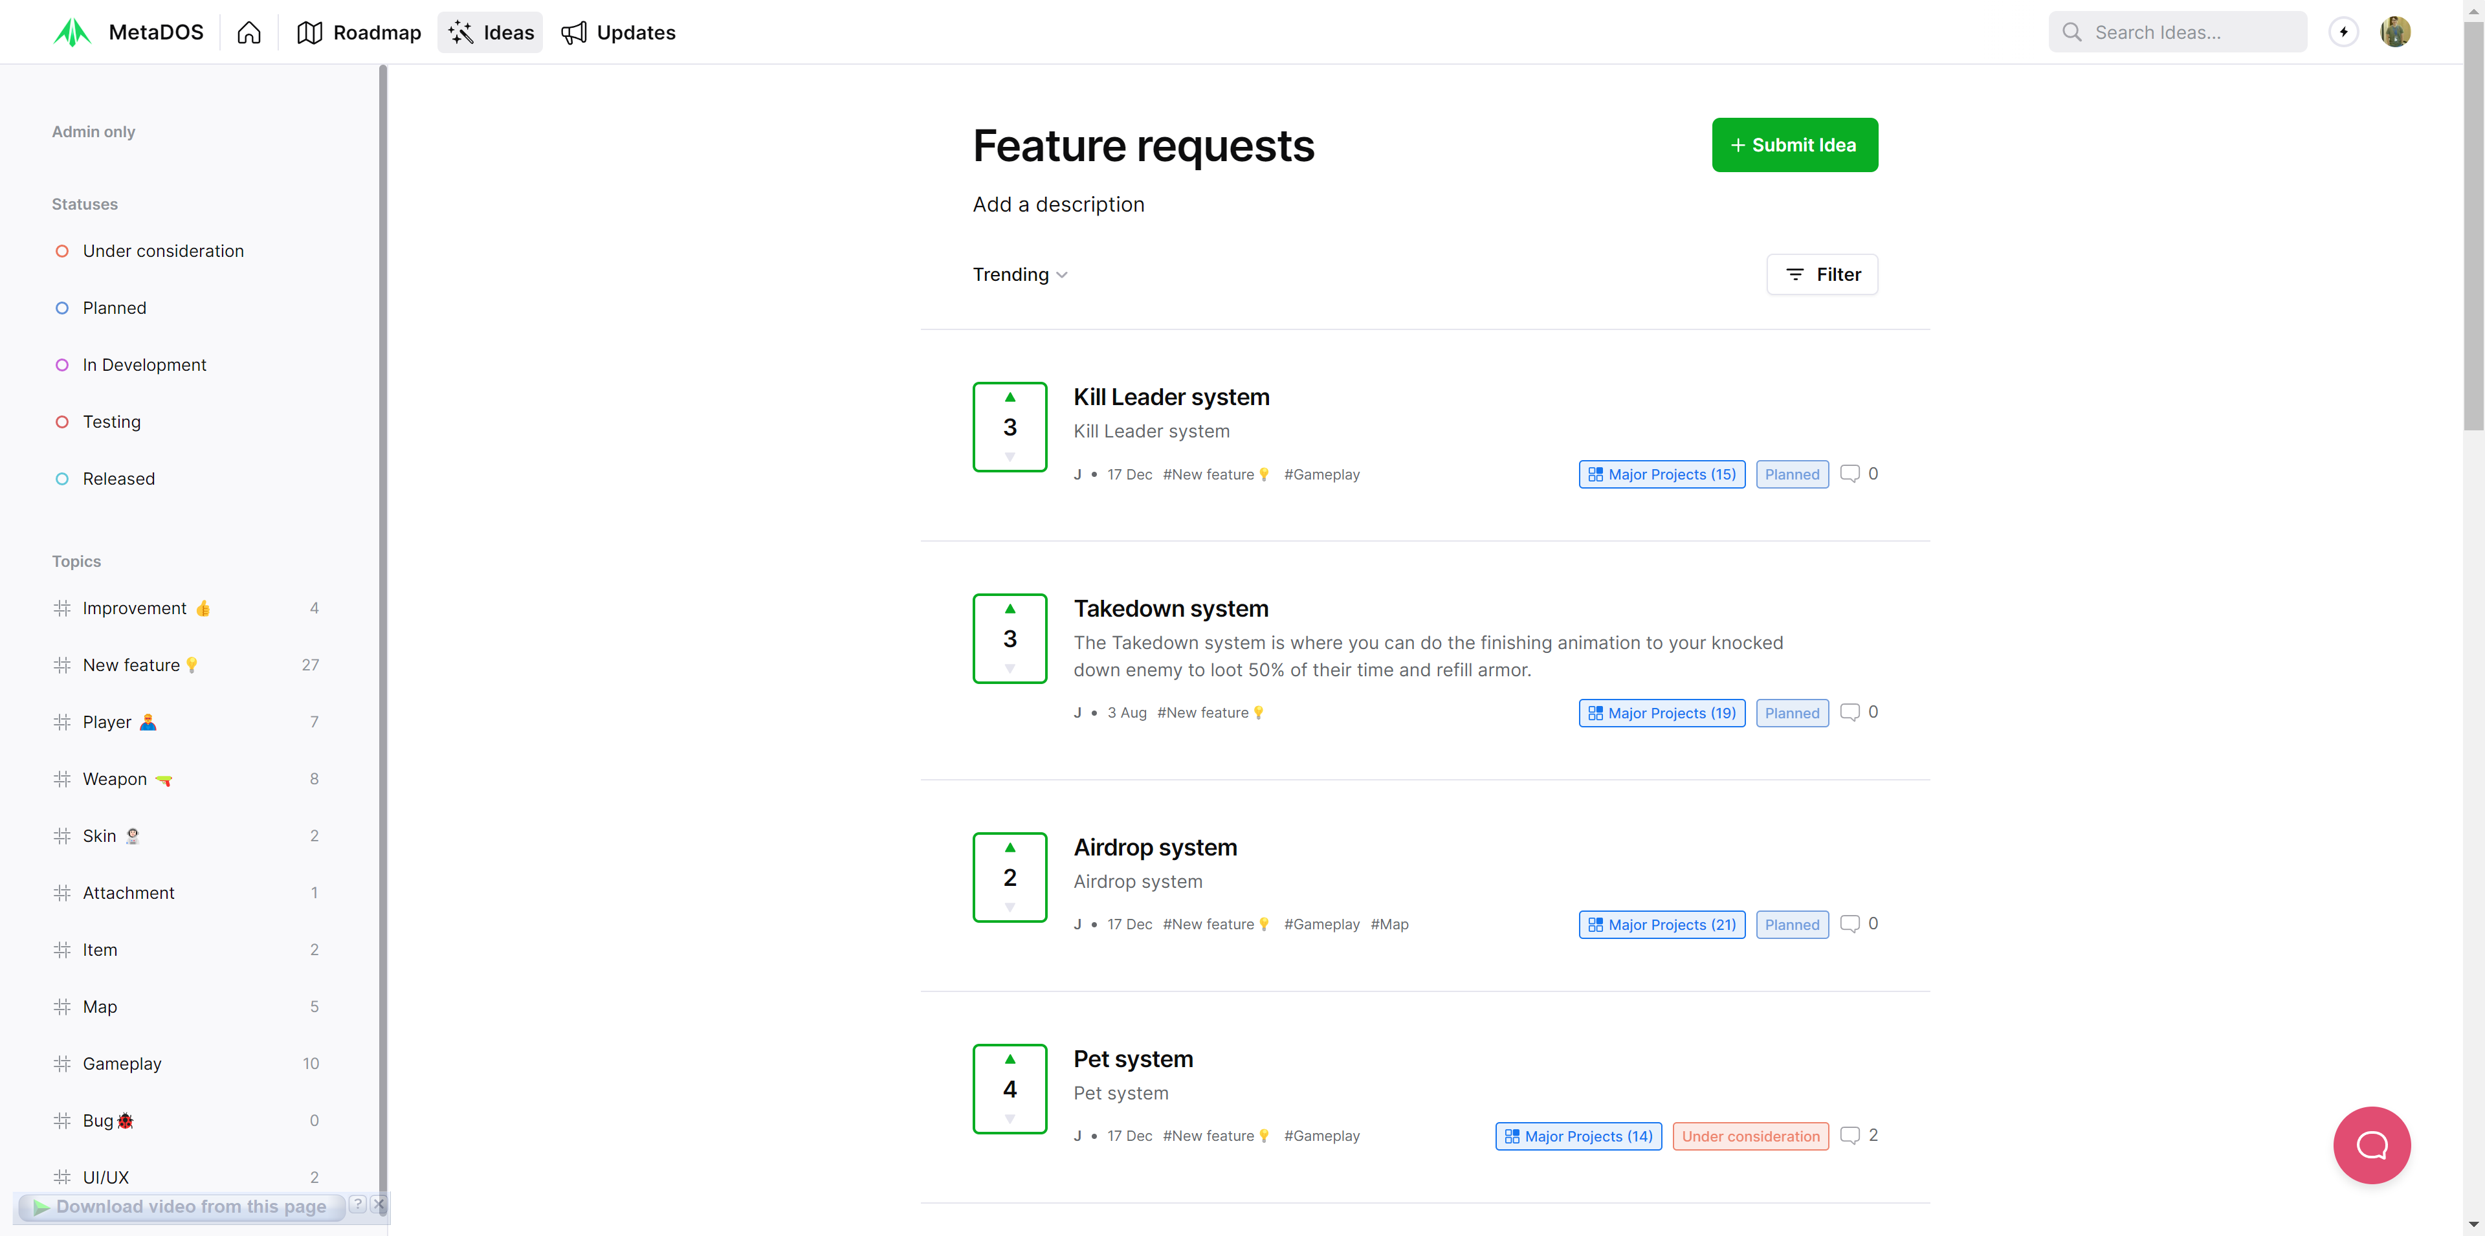The width and height of the screenshot is (2485, 1236).
Task: Open the Takedown system idea title
Action: tap(1170, 609)
